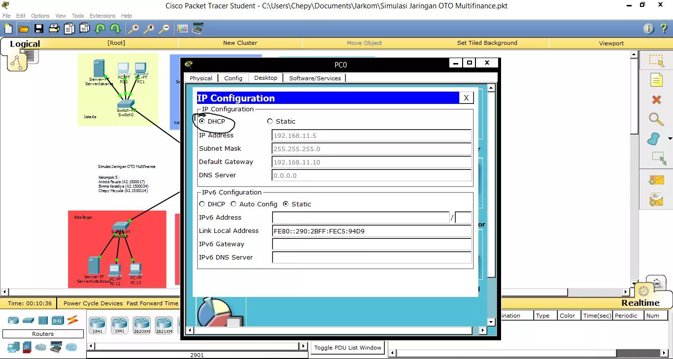Open the File menu
This screenshot has width=673, height=359.
click(x=6, y=16)
